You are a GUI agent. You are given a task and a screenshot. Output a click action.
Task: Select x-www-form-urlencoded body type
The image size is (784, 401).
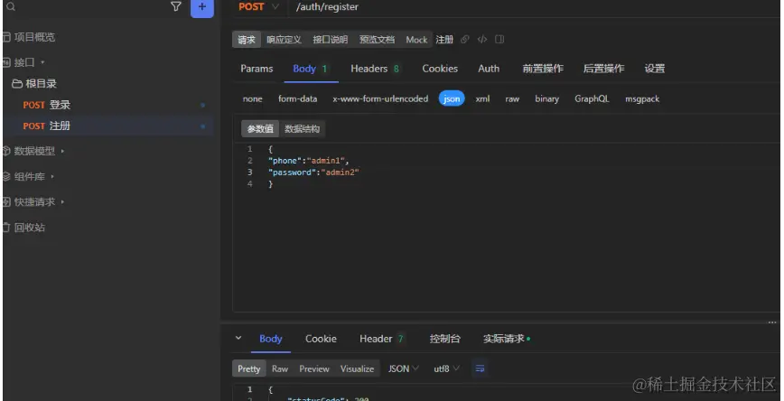pos(380,99)
